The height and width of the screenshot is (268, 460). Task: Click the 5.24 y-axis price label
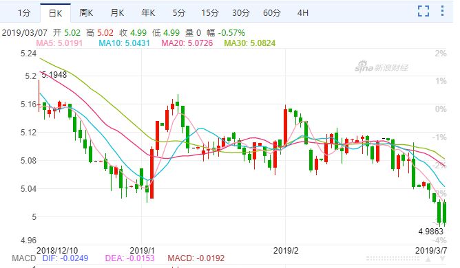pos(28,54)
